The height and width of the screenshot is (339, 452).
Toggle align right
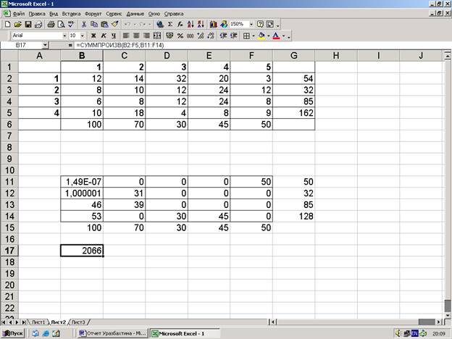(x=147, y=35)
